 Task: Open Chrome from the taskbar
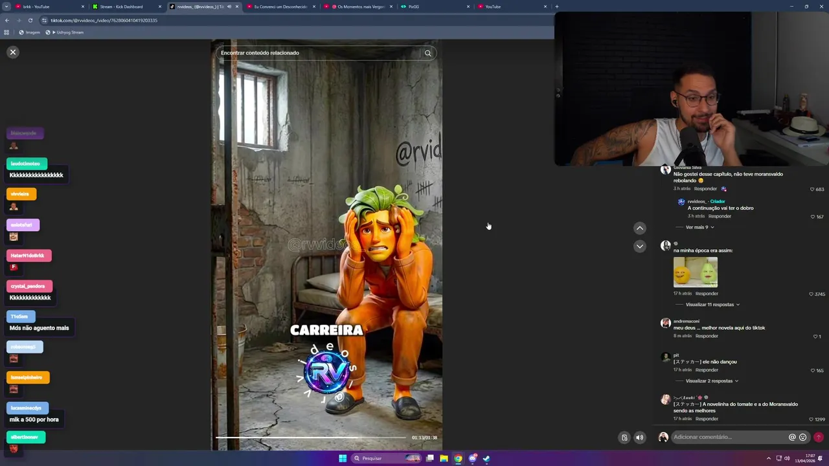pyautogui.click(x=458, y=458)
